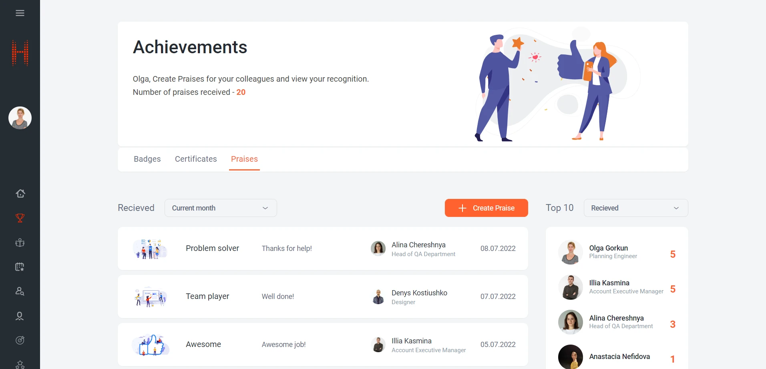Expand the Top 10 Recieved dropdown

[x=635, y=208]
